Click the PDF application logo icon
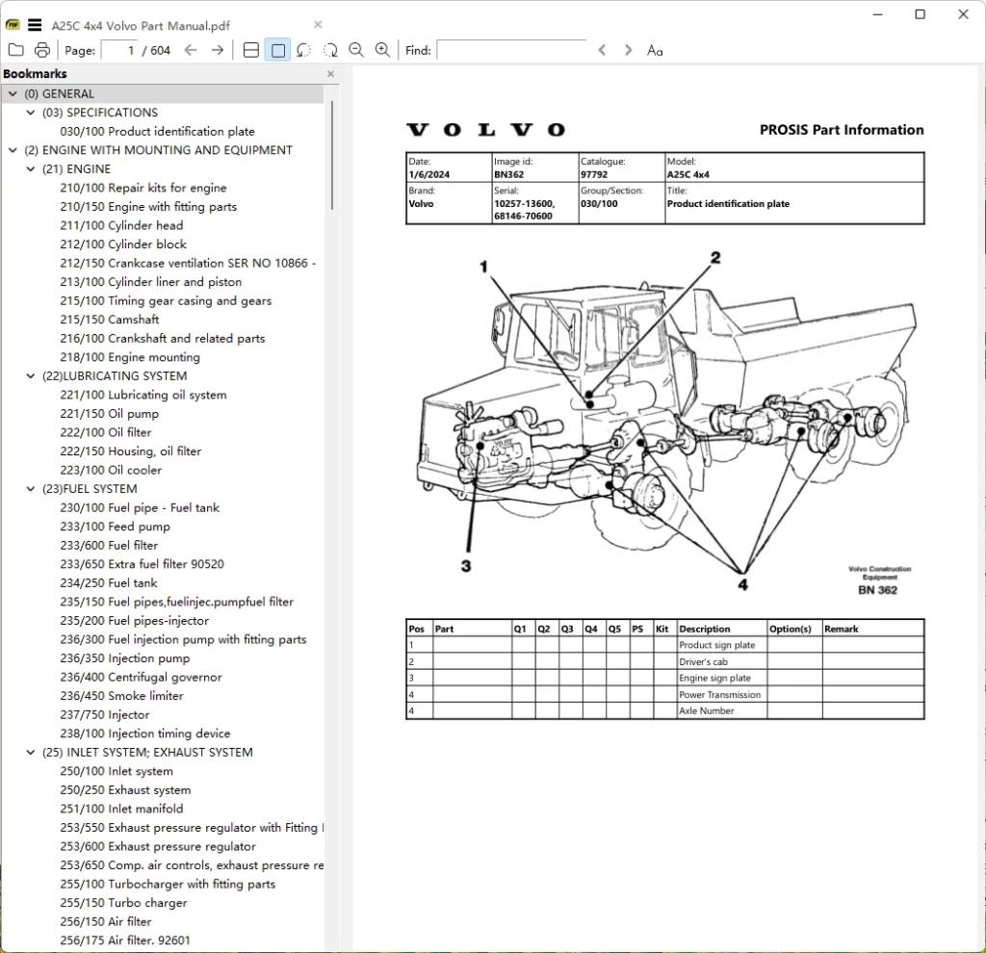Viewport: 986px width, 953px height. (x=12, y=25)
